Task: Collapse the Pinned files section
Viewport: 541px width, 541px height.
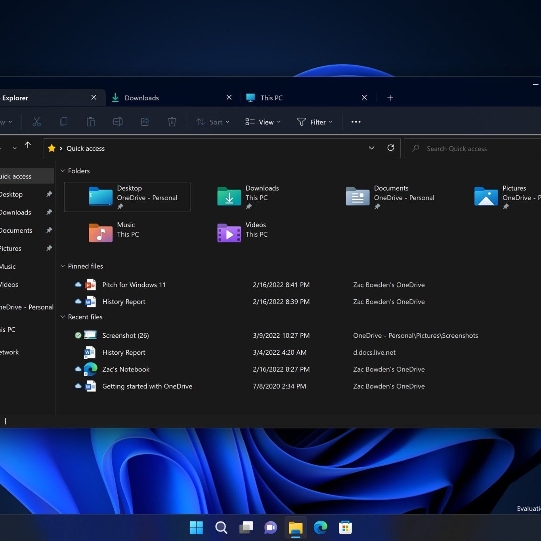Action: (63, 266)
